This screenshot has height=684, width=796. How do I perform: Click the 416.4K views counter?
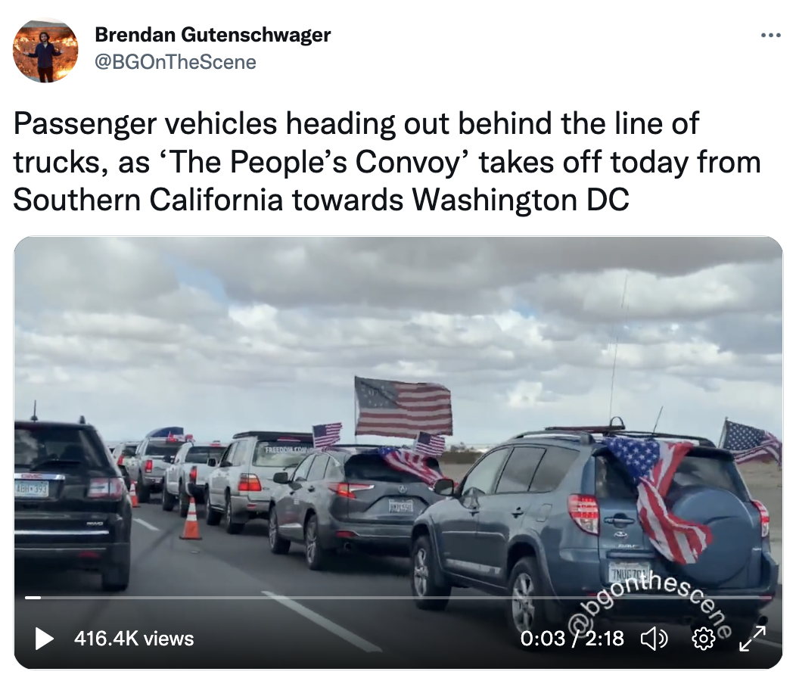[x=134, y=639]
